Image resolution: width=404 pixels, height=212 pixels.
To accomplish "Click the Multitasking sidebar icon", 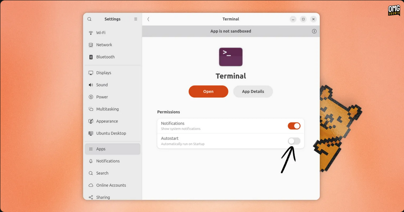I will (x=91, y=109).
